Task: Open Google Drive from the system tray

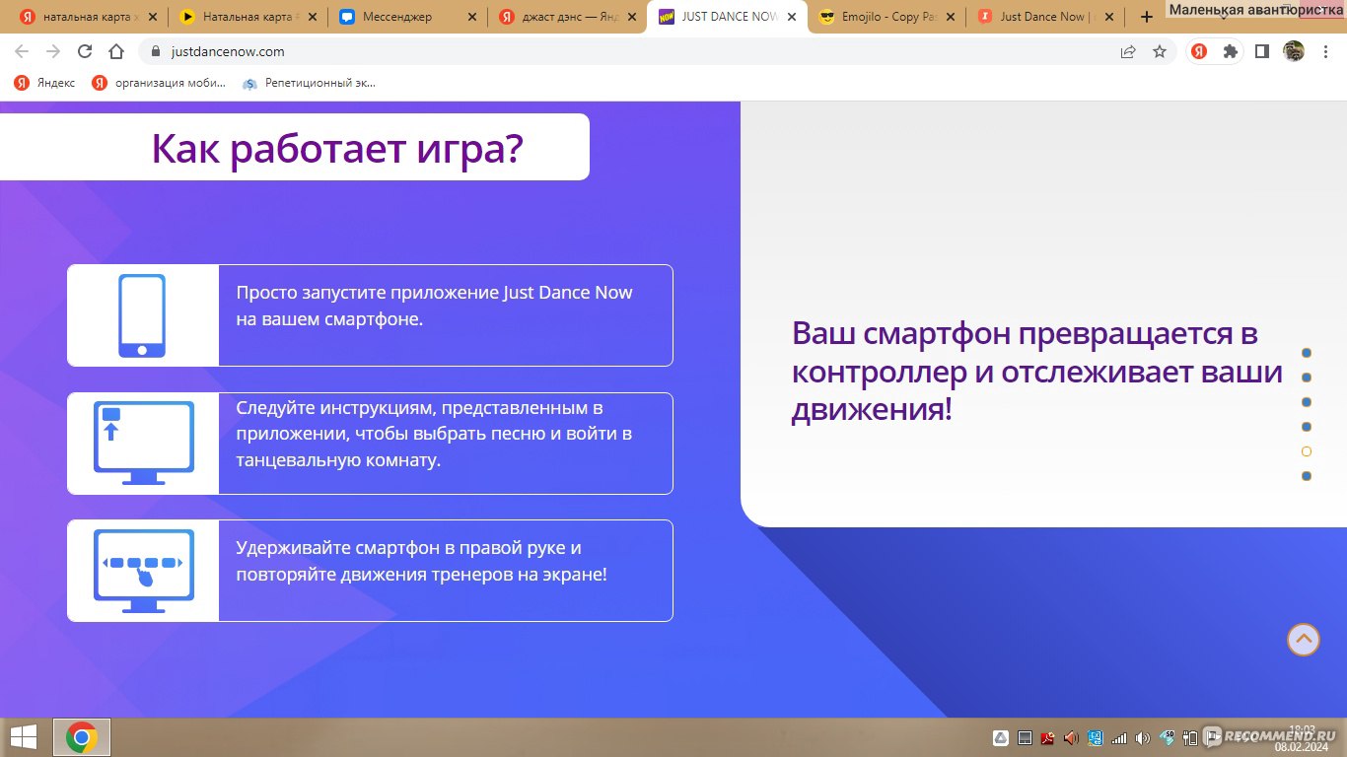Action: pyautogui.click(x=1000, y=737)
